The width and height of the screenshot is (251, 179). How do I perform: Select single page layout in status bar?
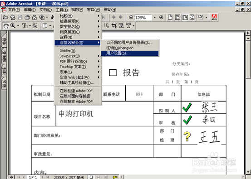(91, 177)
